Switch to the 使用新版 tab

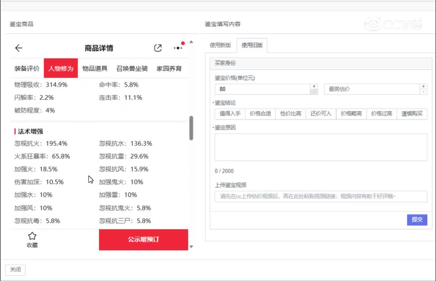(x=220, y=45)
